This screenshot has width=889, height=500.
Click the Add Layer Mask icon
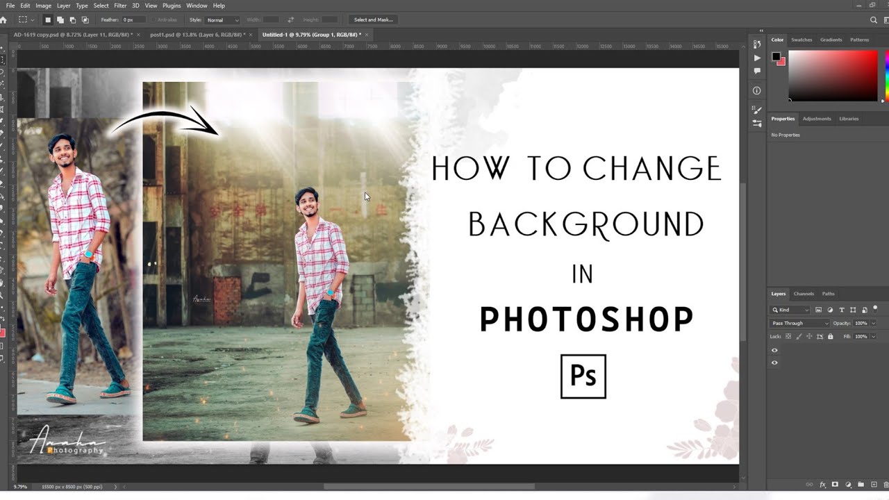click(x=836, y=484)
